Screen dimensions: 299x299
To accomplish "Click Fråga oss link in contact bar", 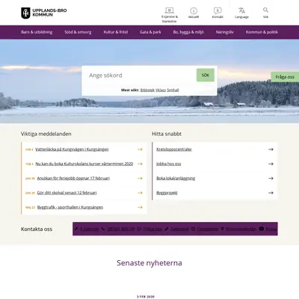I will click(x=152, y=229).
